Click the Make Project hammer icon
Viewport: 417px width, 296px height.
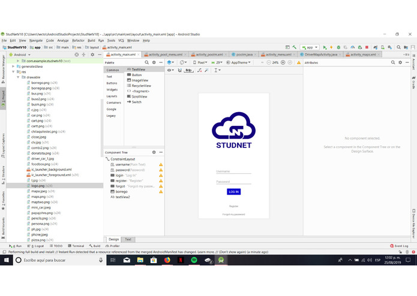[x=295, y=47]
